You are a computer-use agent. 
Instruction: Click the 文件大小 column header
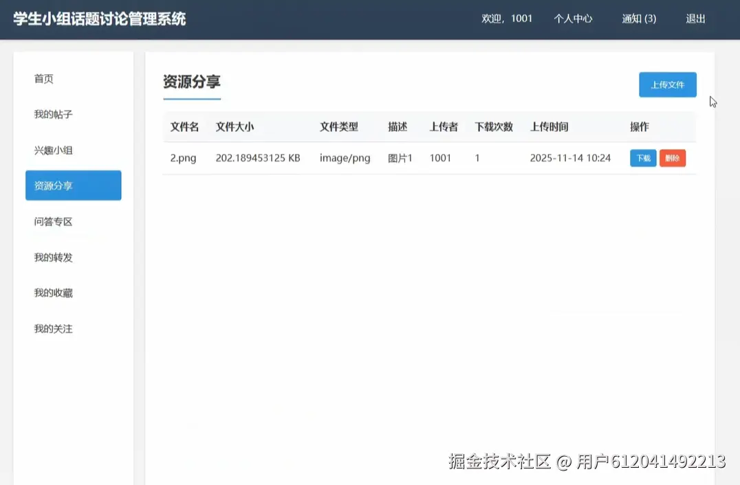(x=234, y=126)
